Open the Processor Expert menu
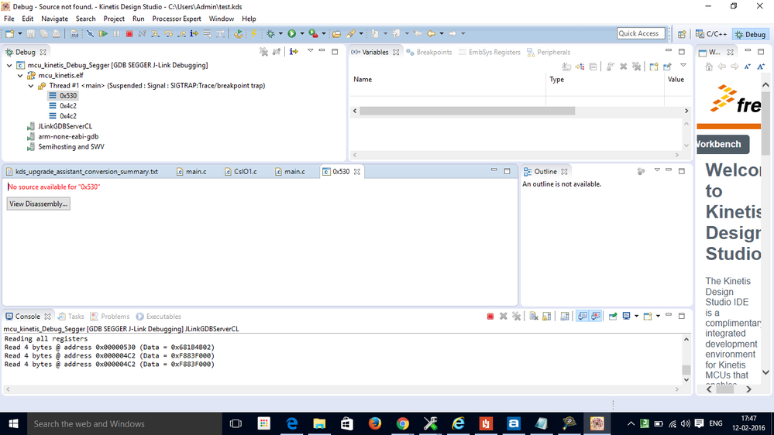 (x=176, y=19)
